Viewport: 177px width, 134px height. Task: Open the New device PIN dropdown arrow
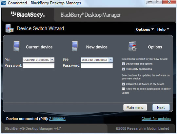point(111,60)
